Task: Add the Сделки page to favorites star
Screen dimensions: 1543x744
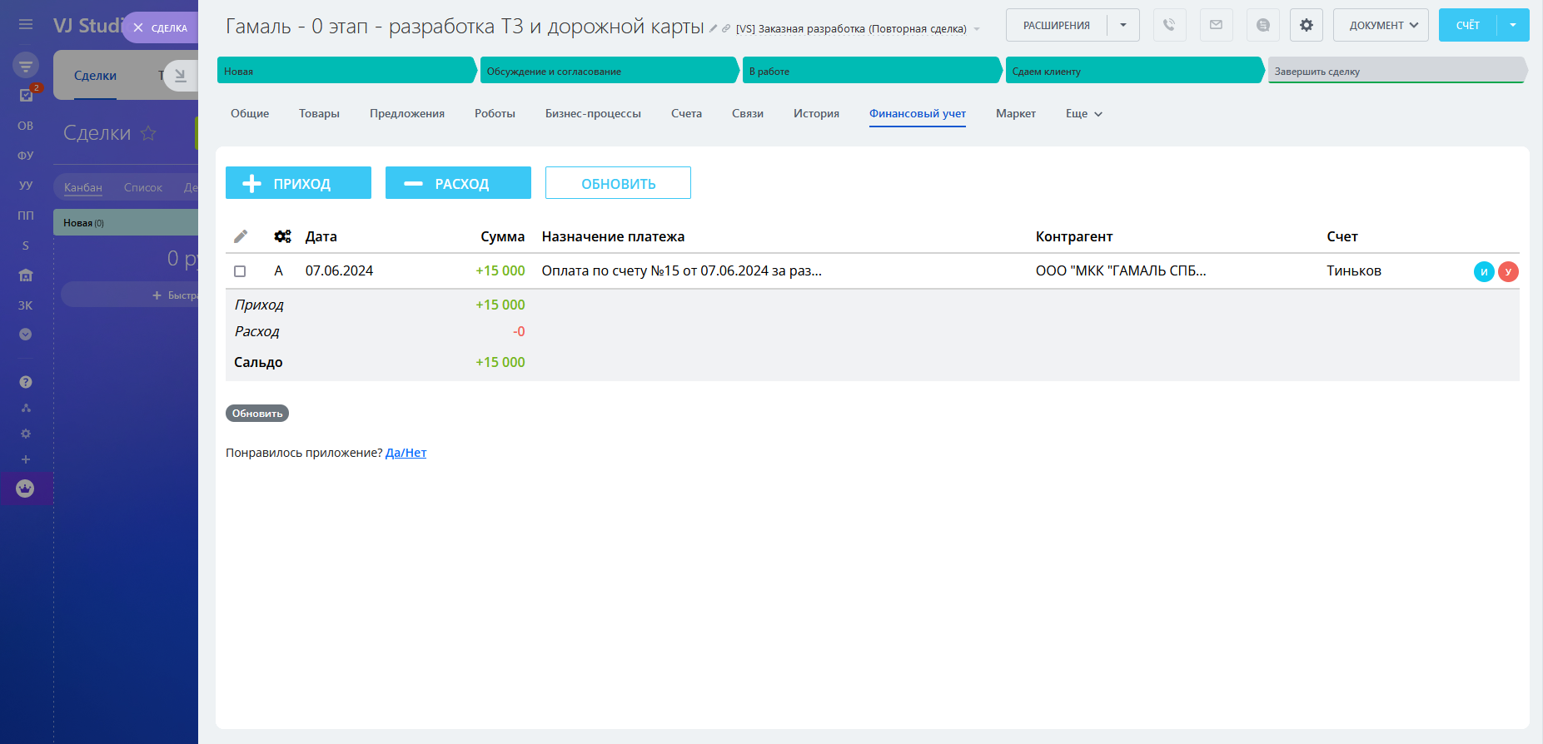Action: coord(148,133)
